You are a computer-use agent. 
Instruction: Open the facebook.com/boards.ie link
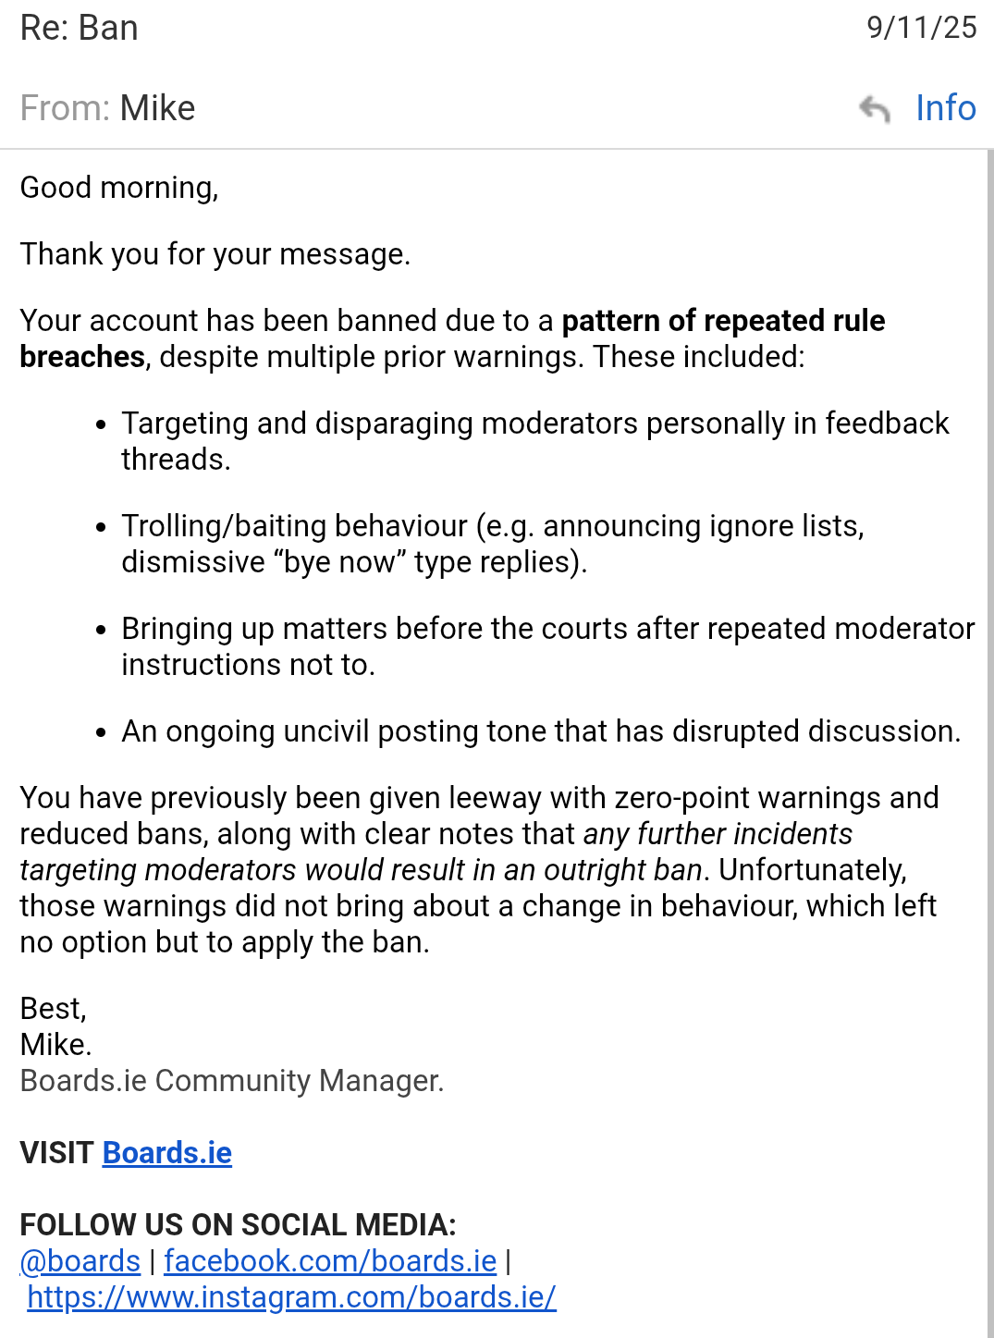pyautogui.click(x=330, y=1261)
